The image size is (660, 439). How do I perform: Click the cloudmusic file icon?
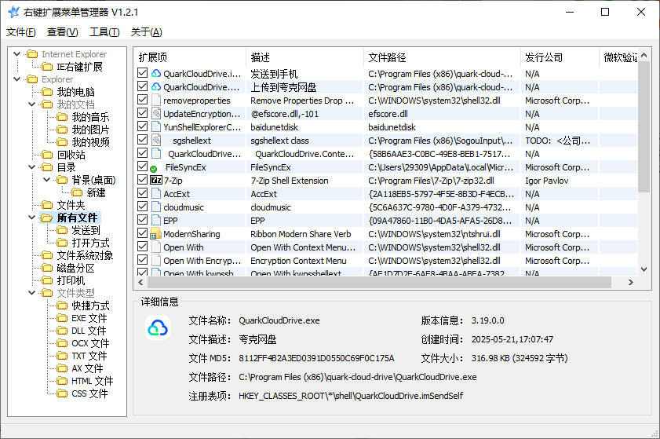coord(156,207)
